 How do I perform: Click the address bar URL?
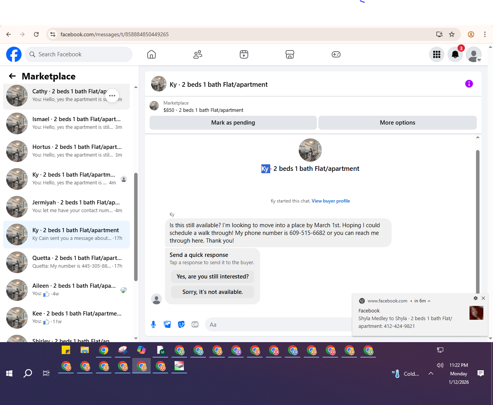pyautogui.click(x=114, y=34)
